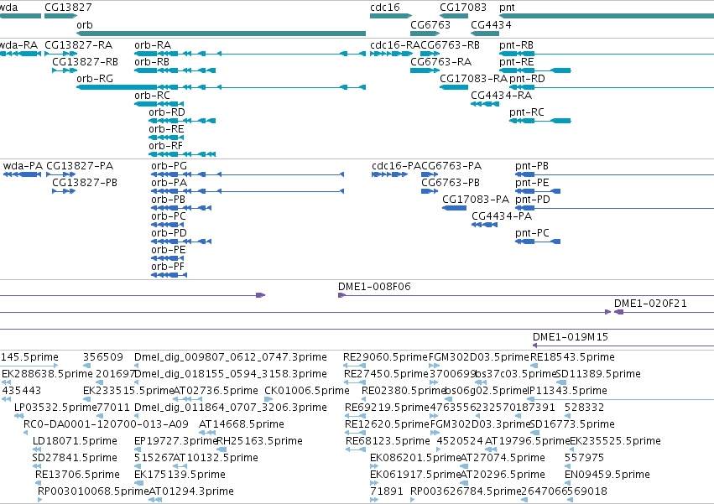Select the CG13827-PB protein label
The image size is (714, 504).
click(85, 183)
